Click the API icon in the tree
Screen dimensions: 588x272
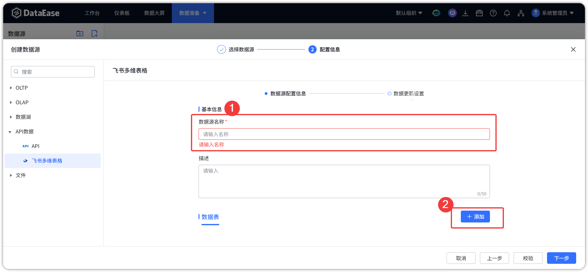pyautogui.click(x=25, y=146)
